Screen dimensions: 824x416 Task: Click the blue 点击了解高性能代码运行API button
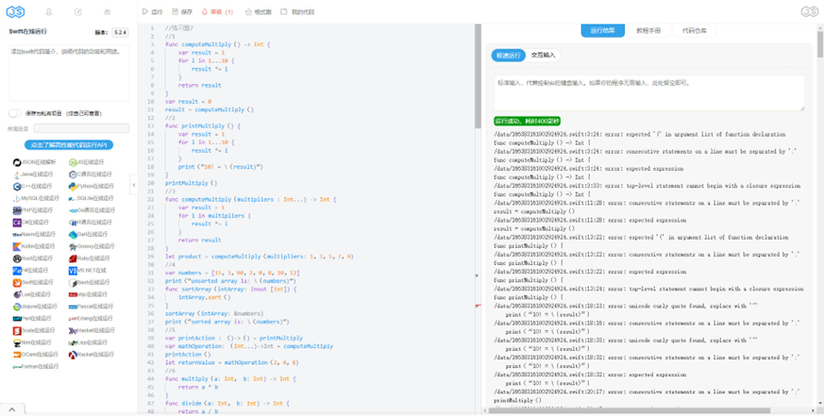click(69, 145)
